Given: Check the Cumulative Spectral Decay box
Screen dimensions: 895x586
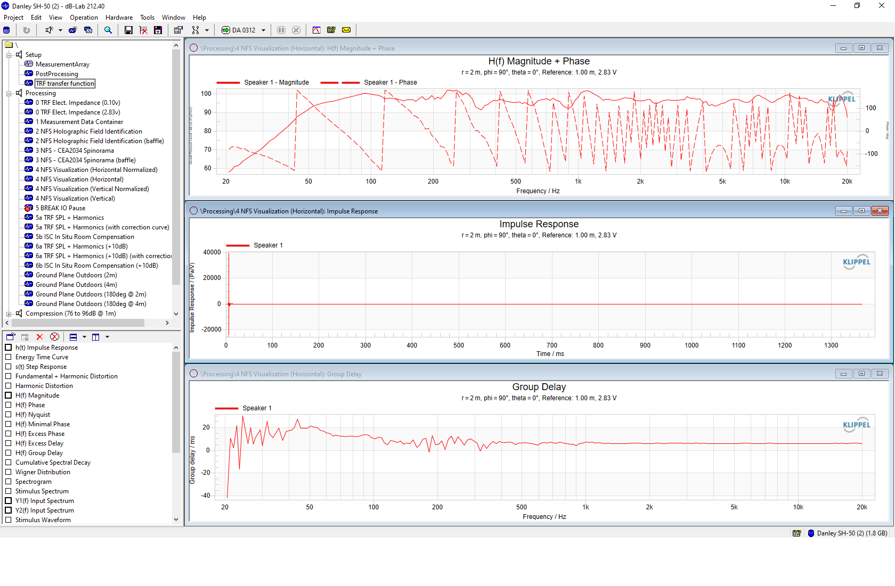Looking at the screenshot, I should click(x=9, y=463).
